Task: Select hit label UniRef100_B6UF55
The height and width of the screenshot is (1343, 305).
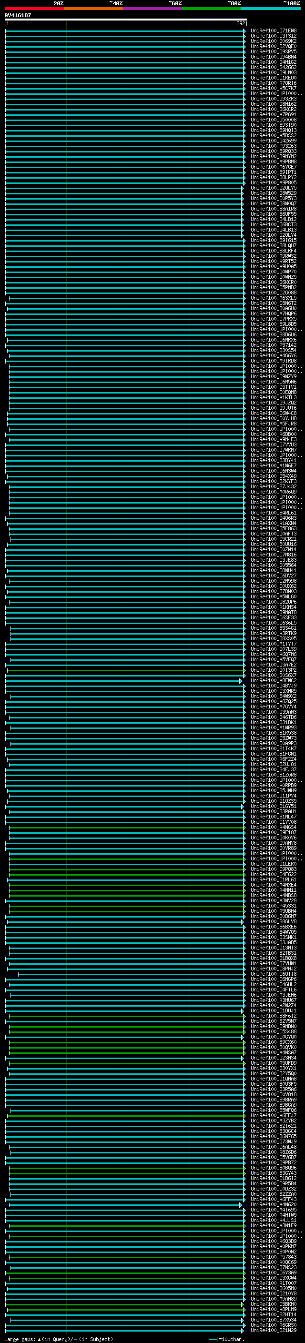Action: click(x=274, y=214)
